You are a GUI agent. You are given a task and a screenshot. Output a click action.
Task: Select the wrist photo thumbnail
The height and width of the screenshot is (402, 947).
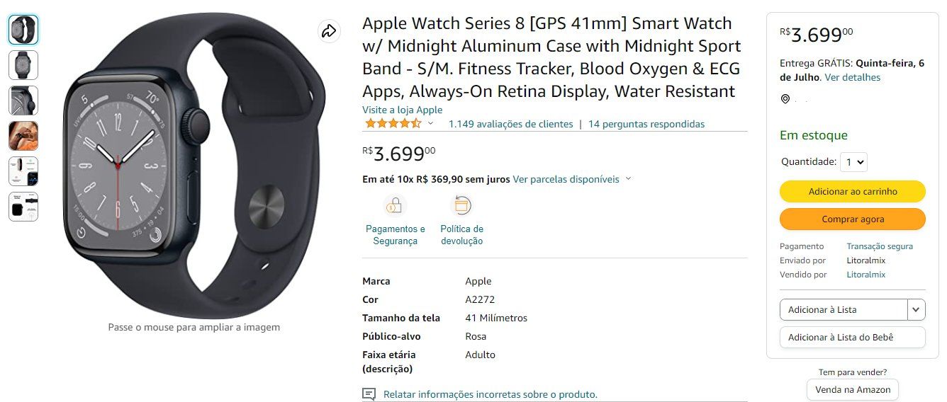(x=23, y=136)
